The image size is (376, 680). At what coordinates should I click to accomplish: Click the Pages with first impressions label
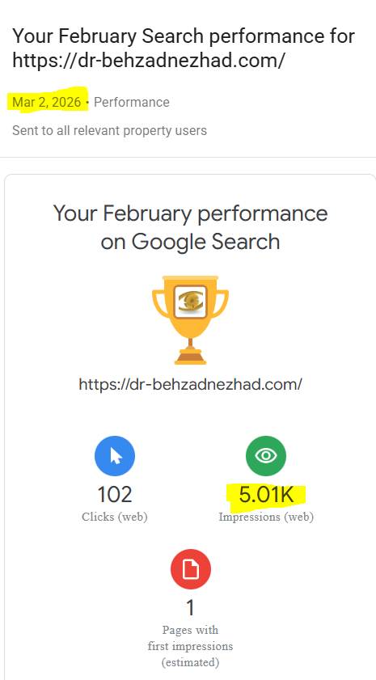coord(190,646)
